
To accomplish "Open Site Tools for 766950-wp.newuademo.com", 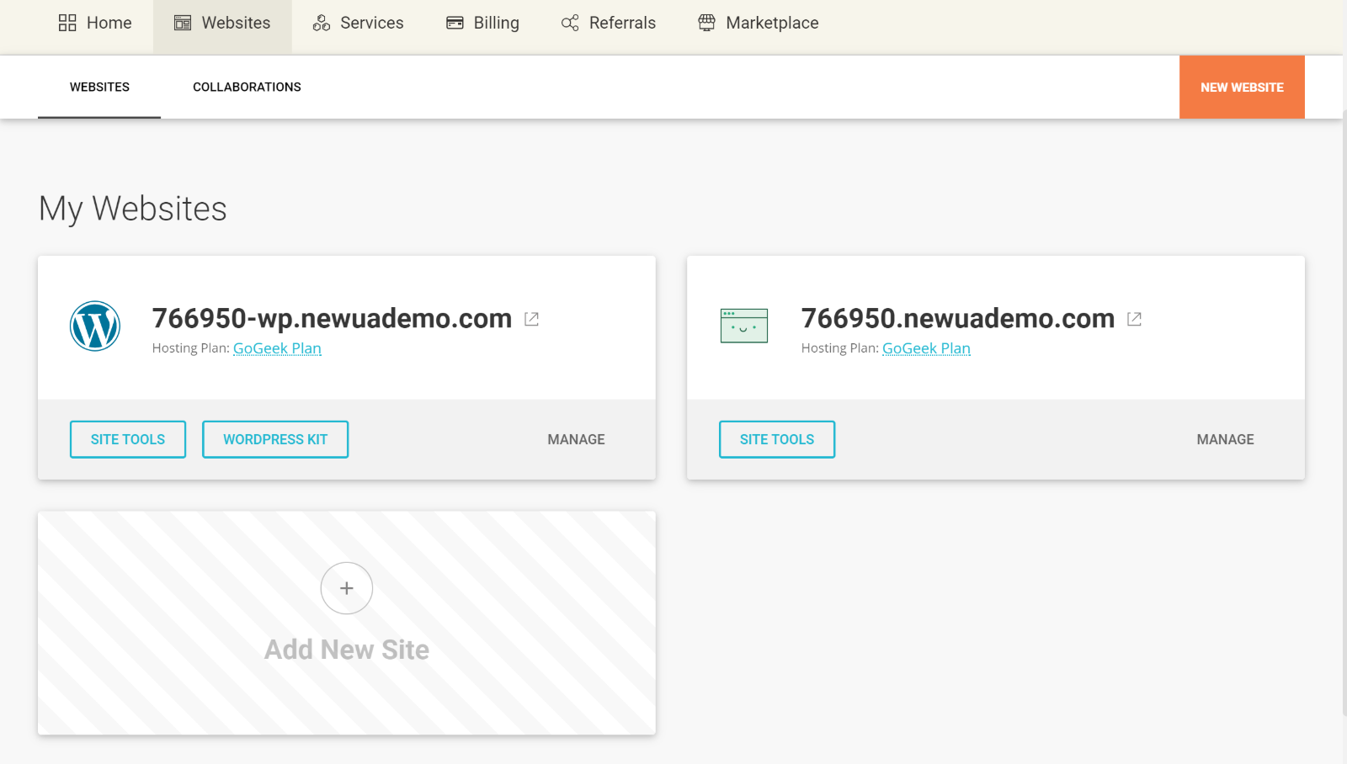I will coord(128,439).
